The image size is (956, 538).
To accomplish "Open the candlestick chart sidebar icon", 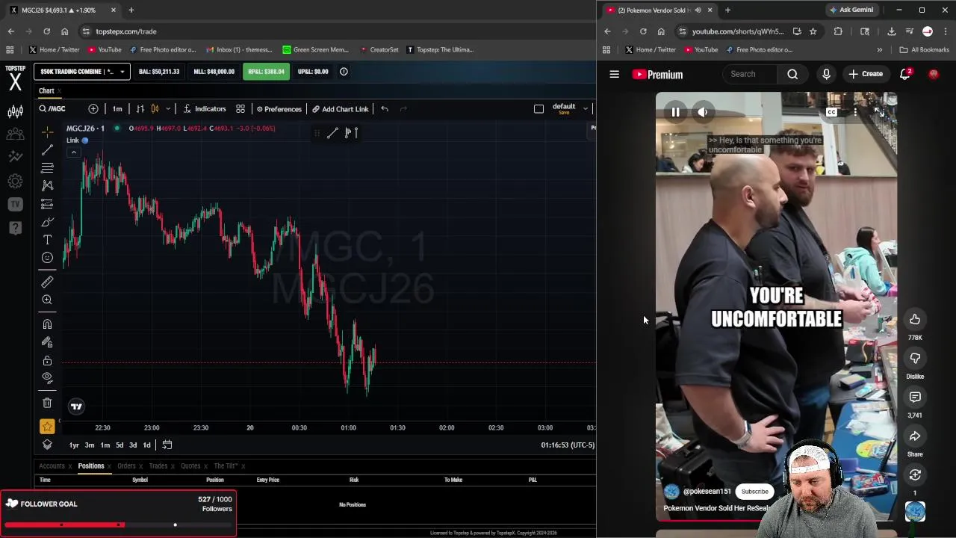I will pos(15,112).
